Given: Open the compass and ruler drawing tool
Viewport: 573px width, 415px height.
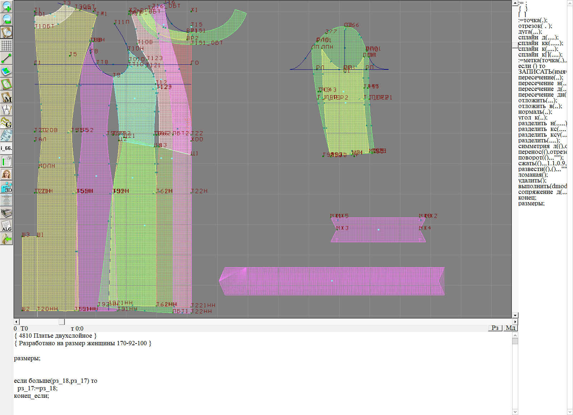Looking at the screenshot, I should pyautogui.click(x=6, y=110).
